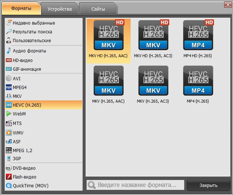Viewport: 233px width, 195px height.
Task: Select the MPEG 1,2 list entry
Action: pos(44,150)
